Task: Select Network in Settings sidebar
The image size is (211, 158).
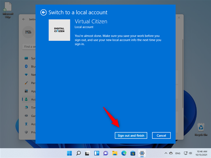Action: click(x=29, y=75)
